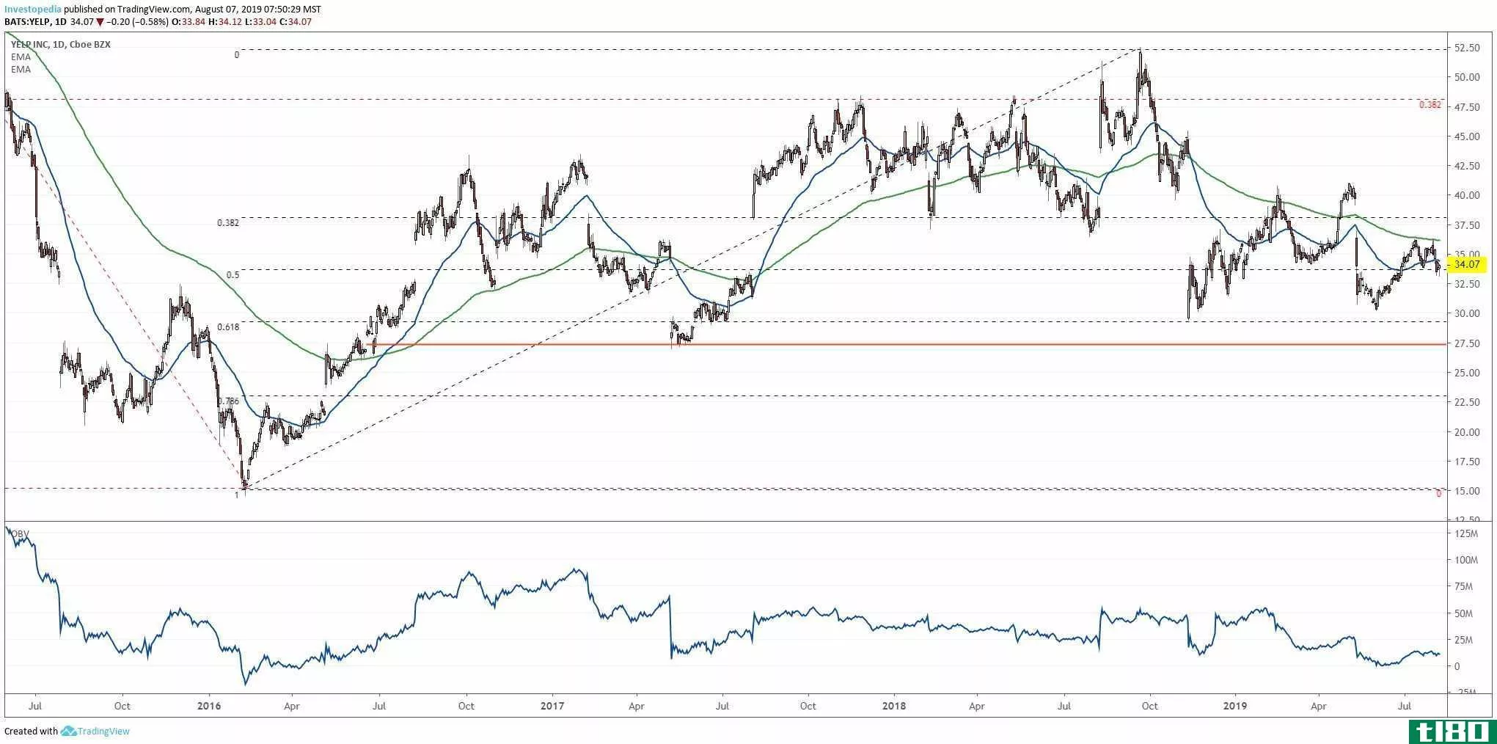Click the 20.00 price axis label

click(1466, 432)
